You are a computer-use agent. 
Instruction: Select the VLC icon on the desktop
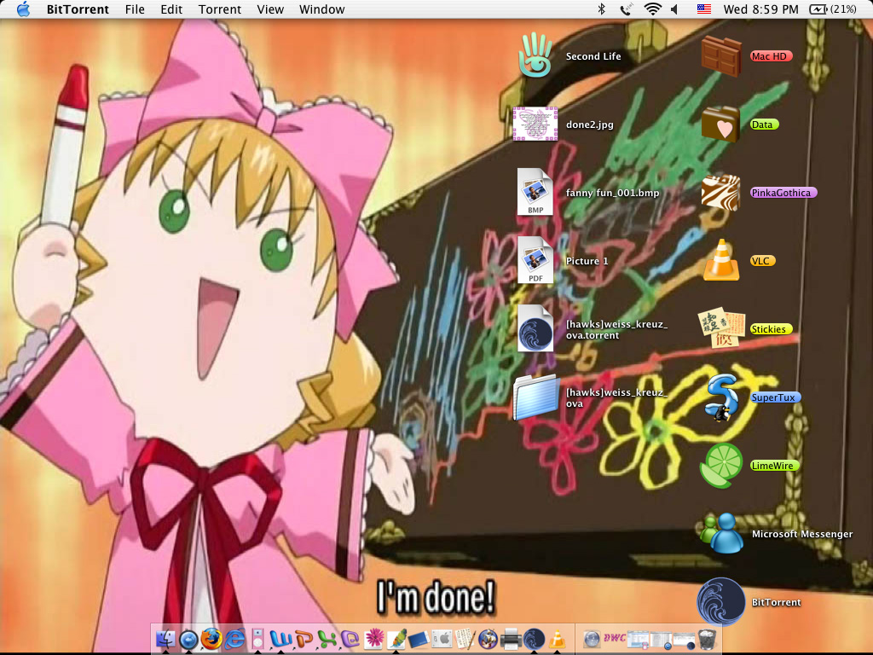pyautogui.click(x=721, y=260)
